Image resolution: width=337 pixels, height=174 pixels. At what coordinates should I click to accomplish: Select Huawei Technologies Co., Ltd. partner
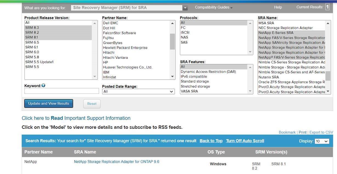click(x=136, y=67)
